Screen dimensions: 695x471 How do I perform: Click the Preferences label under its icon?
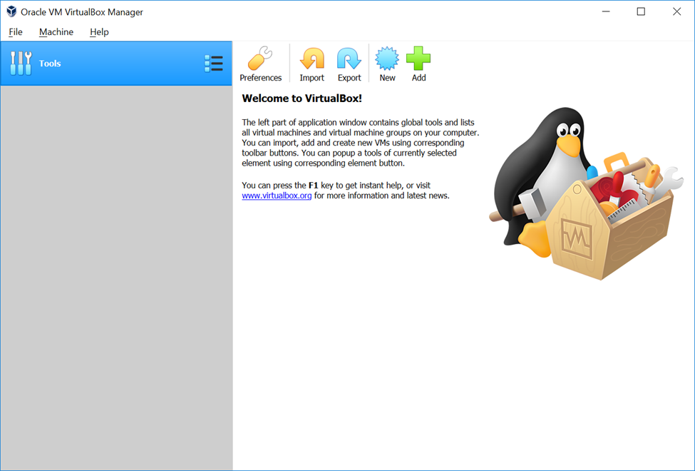[260, 77]
